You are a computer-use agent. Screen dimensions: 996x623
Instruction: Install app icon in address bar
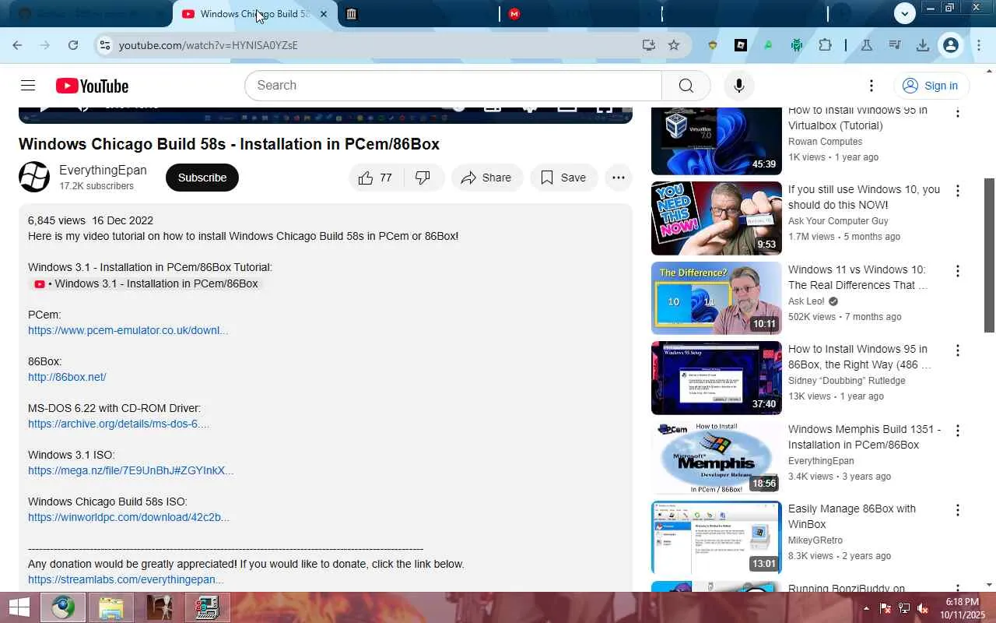pyautogui.click(x=649, y=45)
